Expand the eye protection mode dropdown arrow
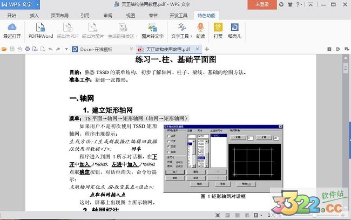 [x=261, y=216]
